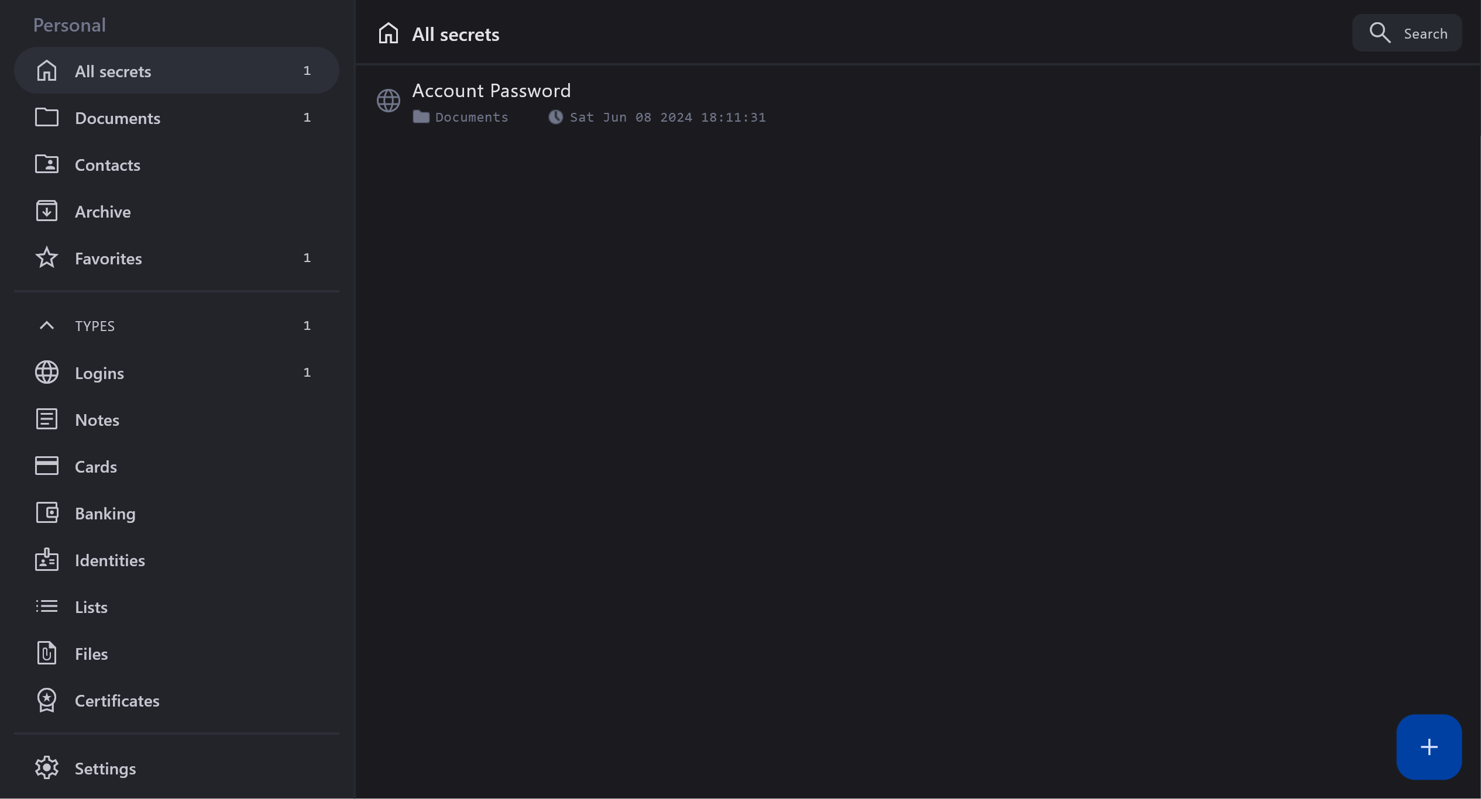
Task: Open the Archive box icon
Action: pos(47,211)
